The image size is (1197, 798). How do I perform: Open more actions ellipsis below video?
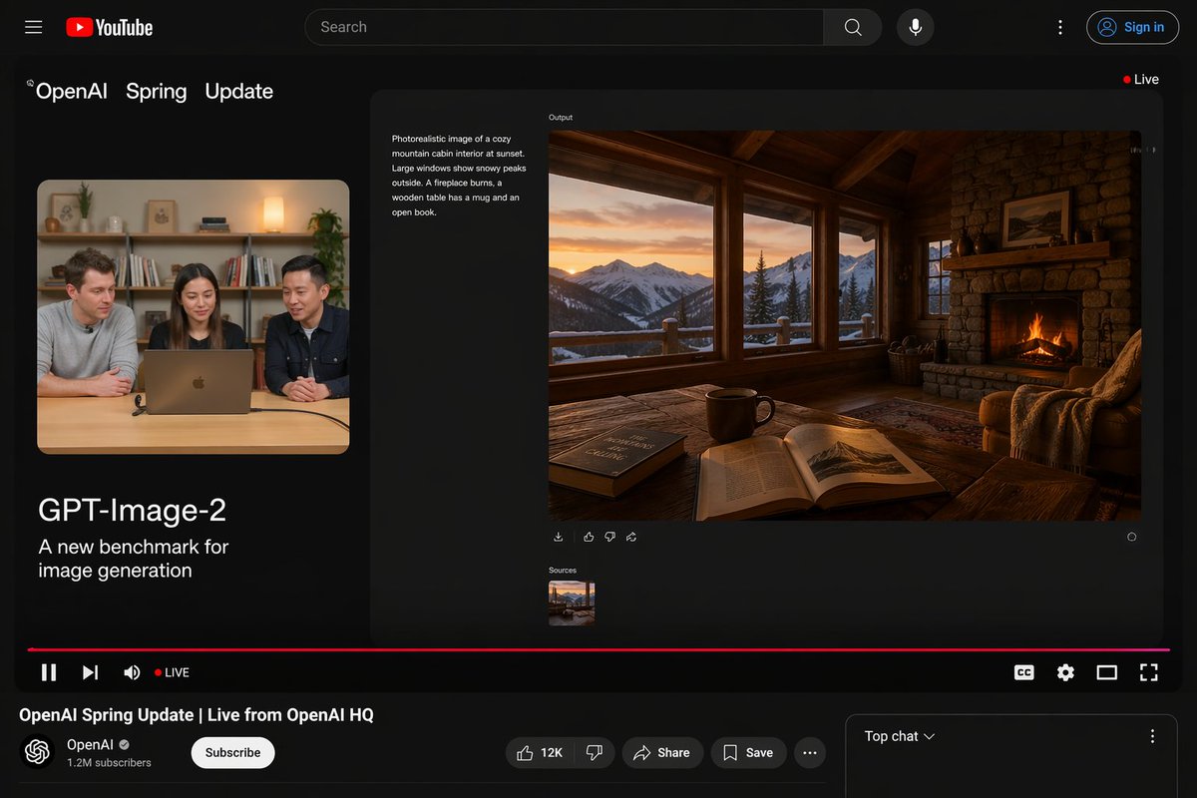tap(810, 753)
